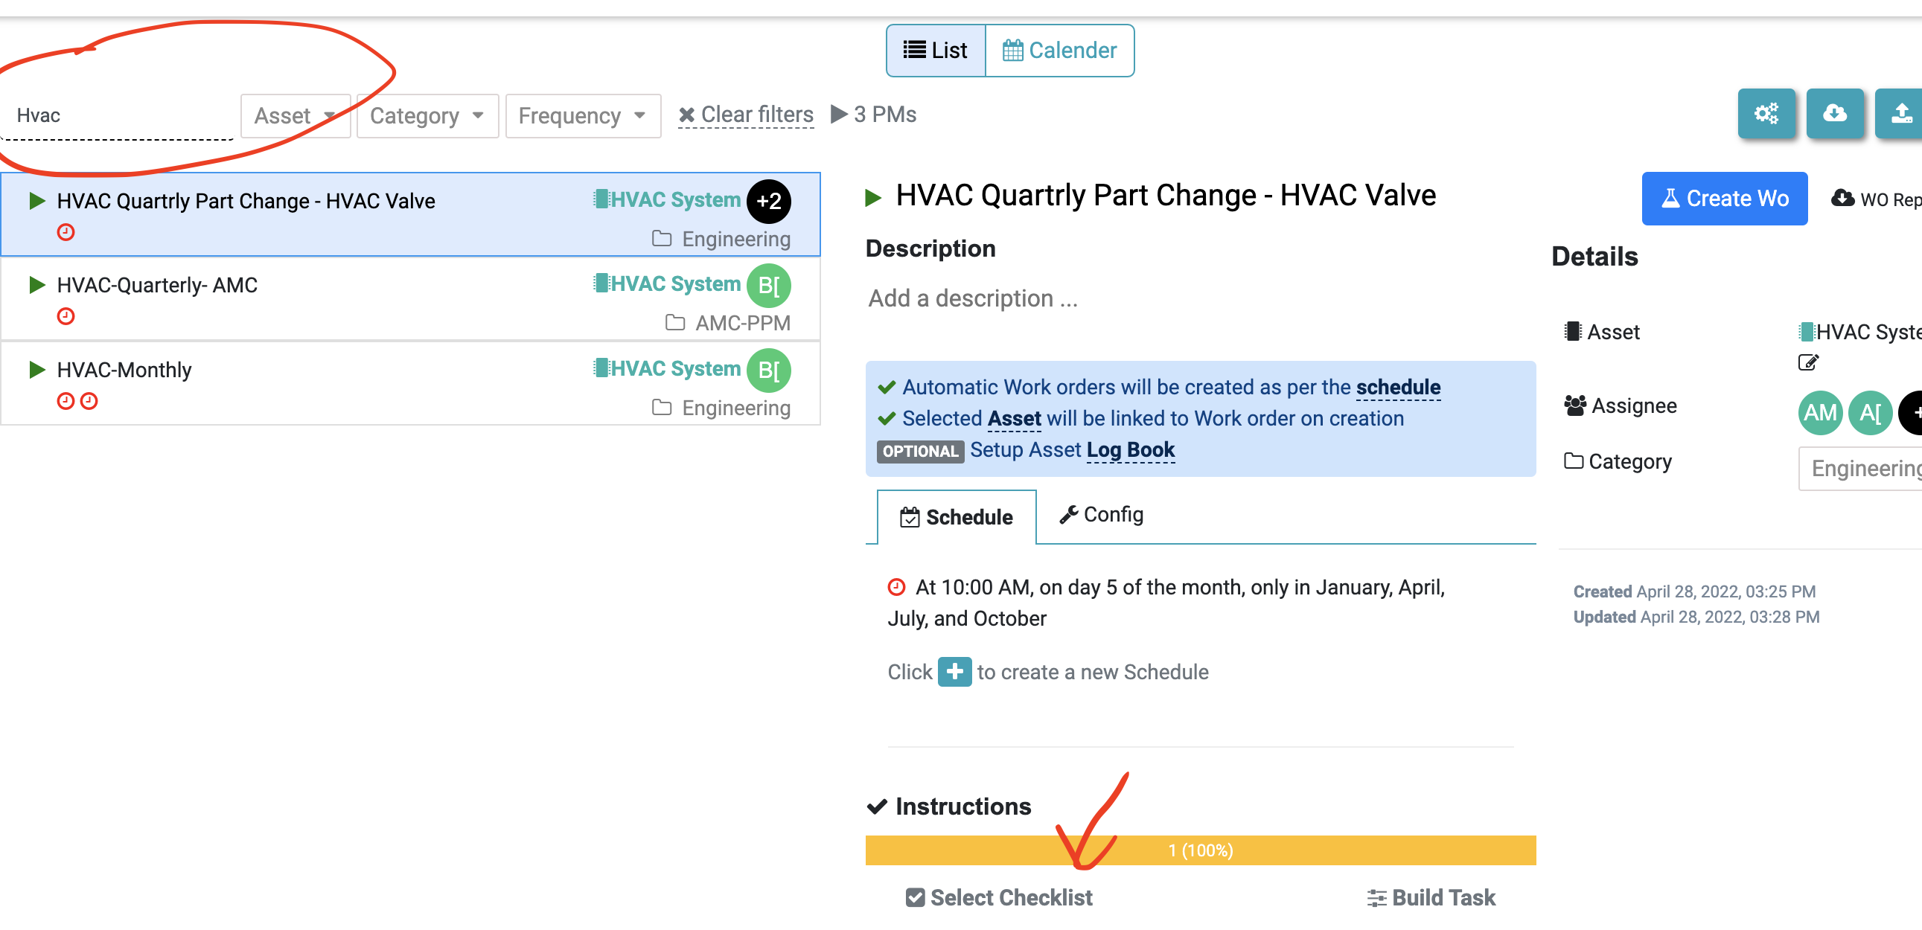Screen dimensions: 1922x930
Task: Click the Assignee avatar labeled AM
Action: [1820, 412]
